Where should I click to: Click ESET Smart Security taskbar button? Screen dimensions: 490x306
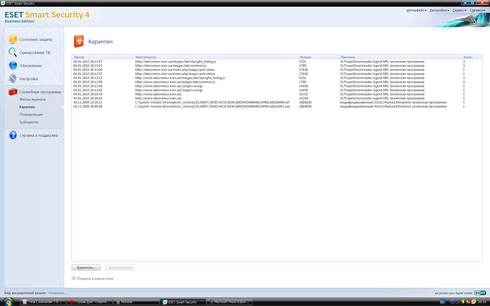[183, 302]
